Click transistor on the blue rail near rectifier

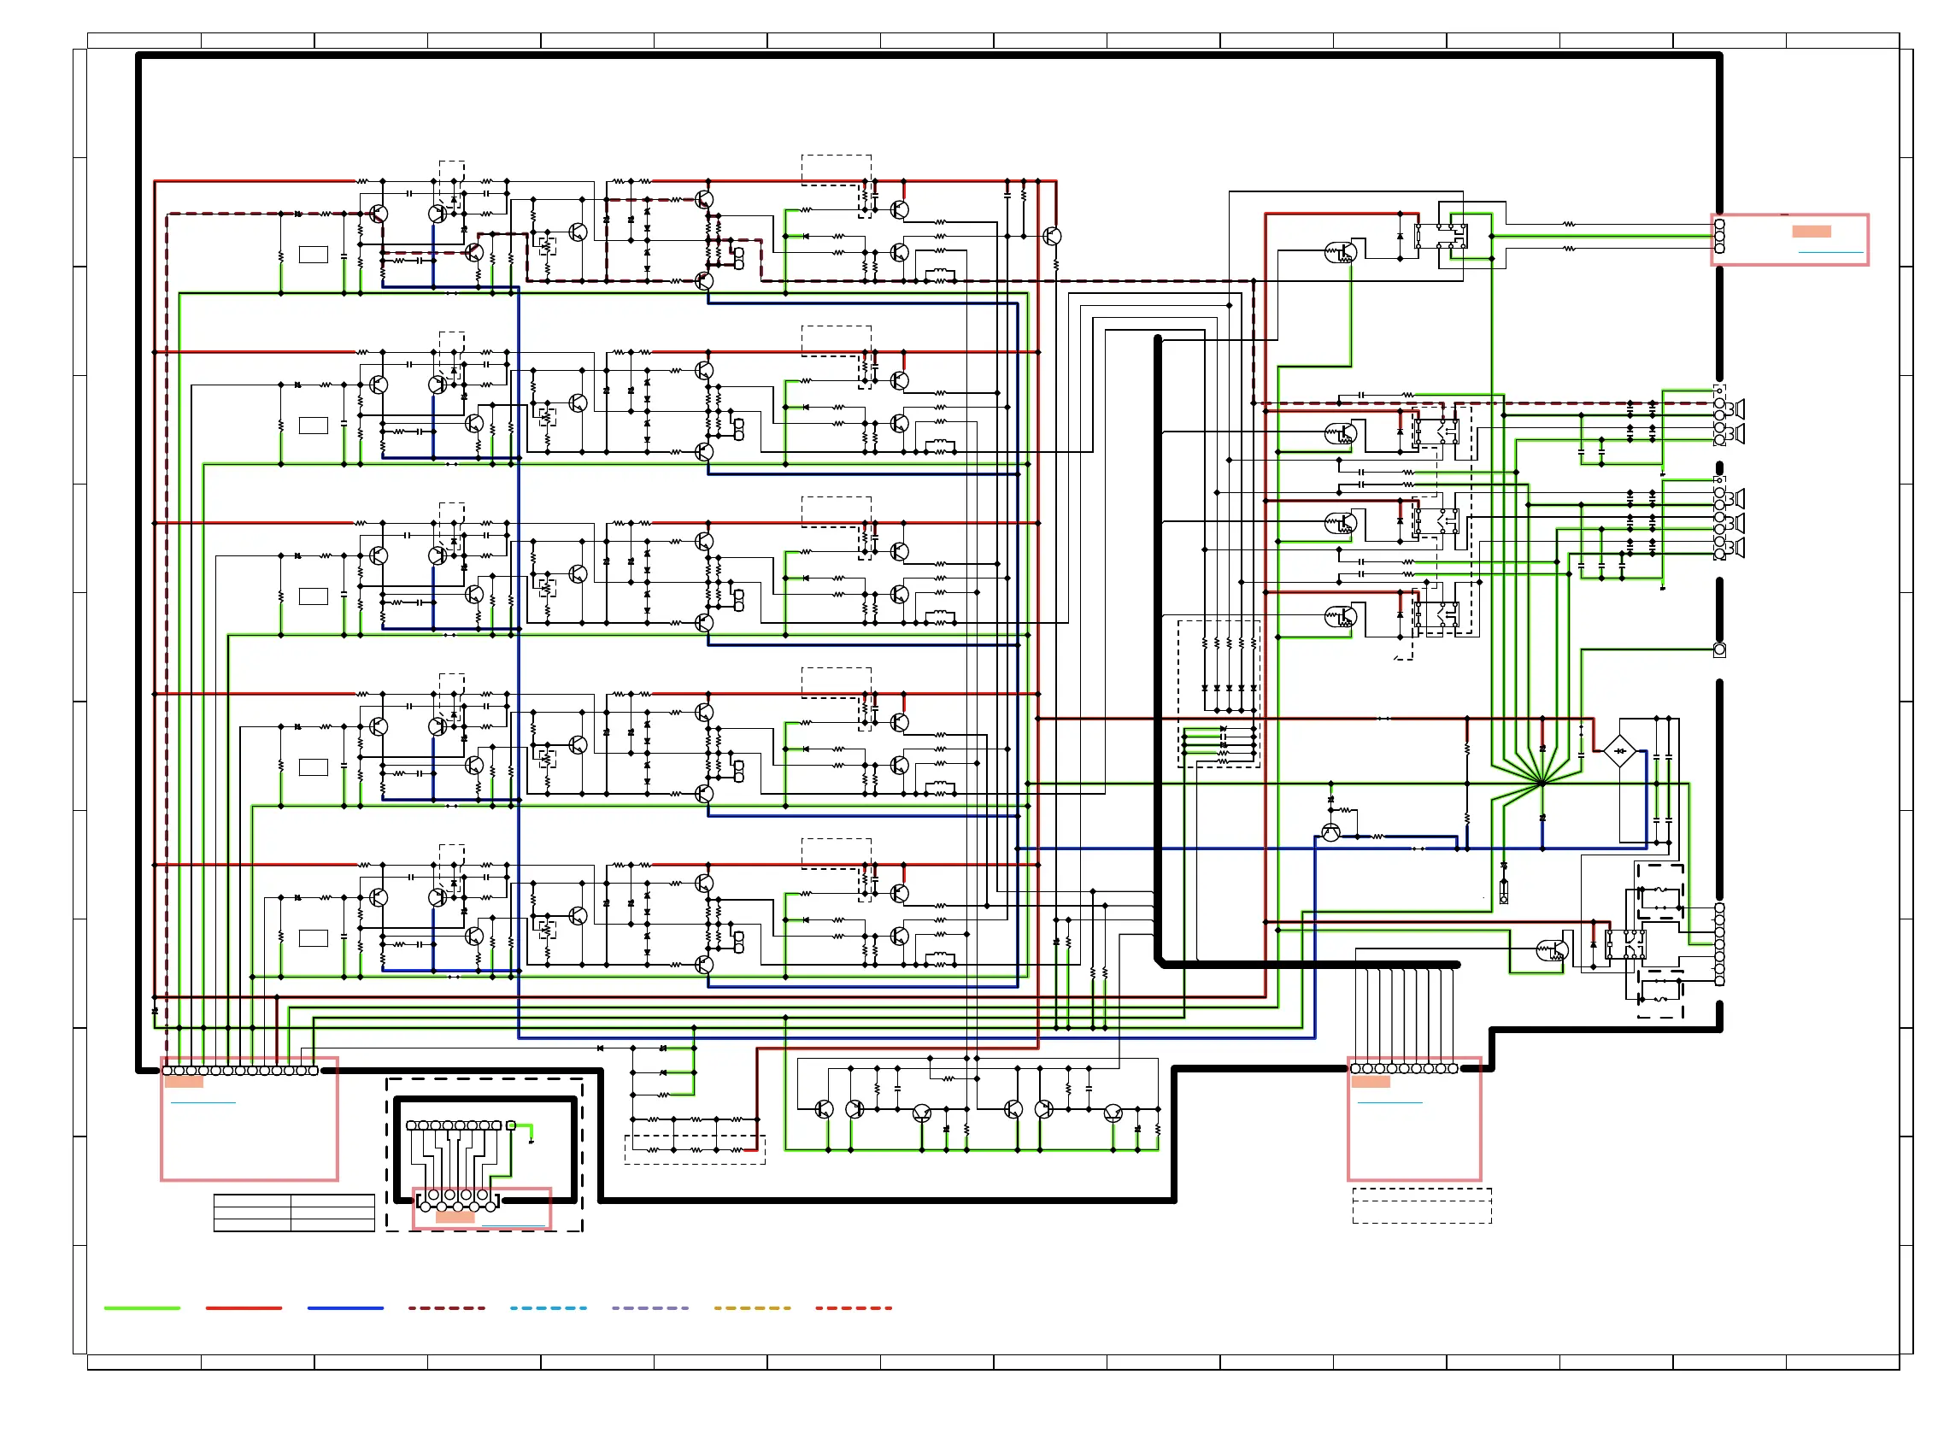coord(1330,831)
